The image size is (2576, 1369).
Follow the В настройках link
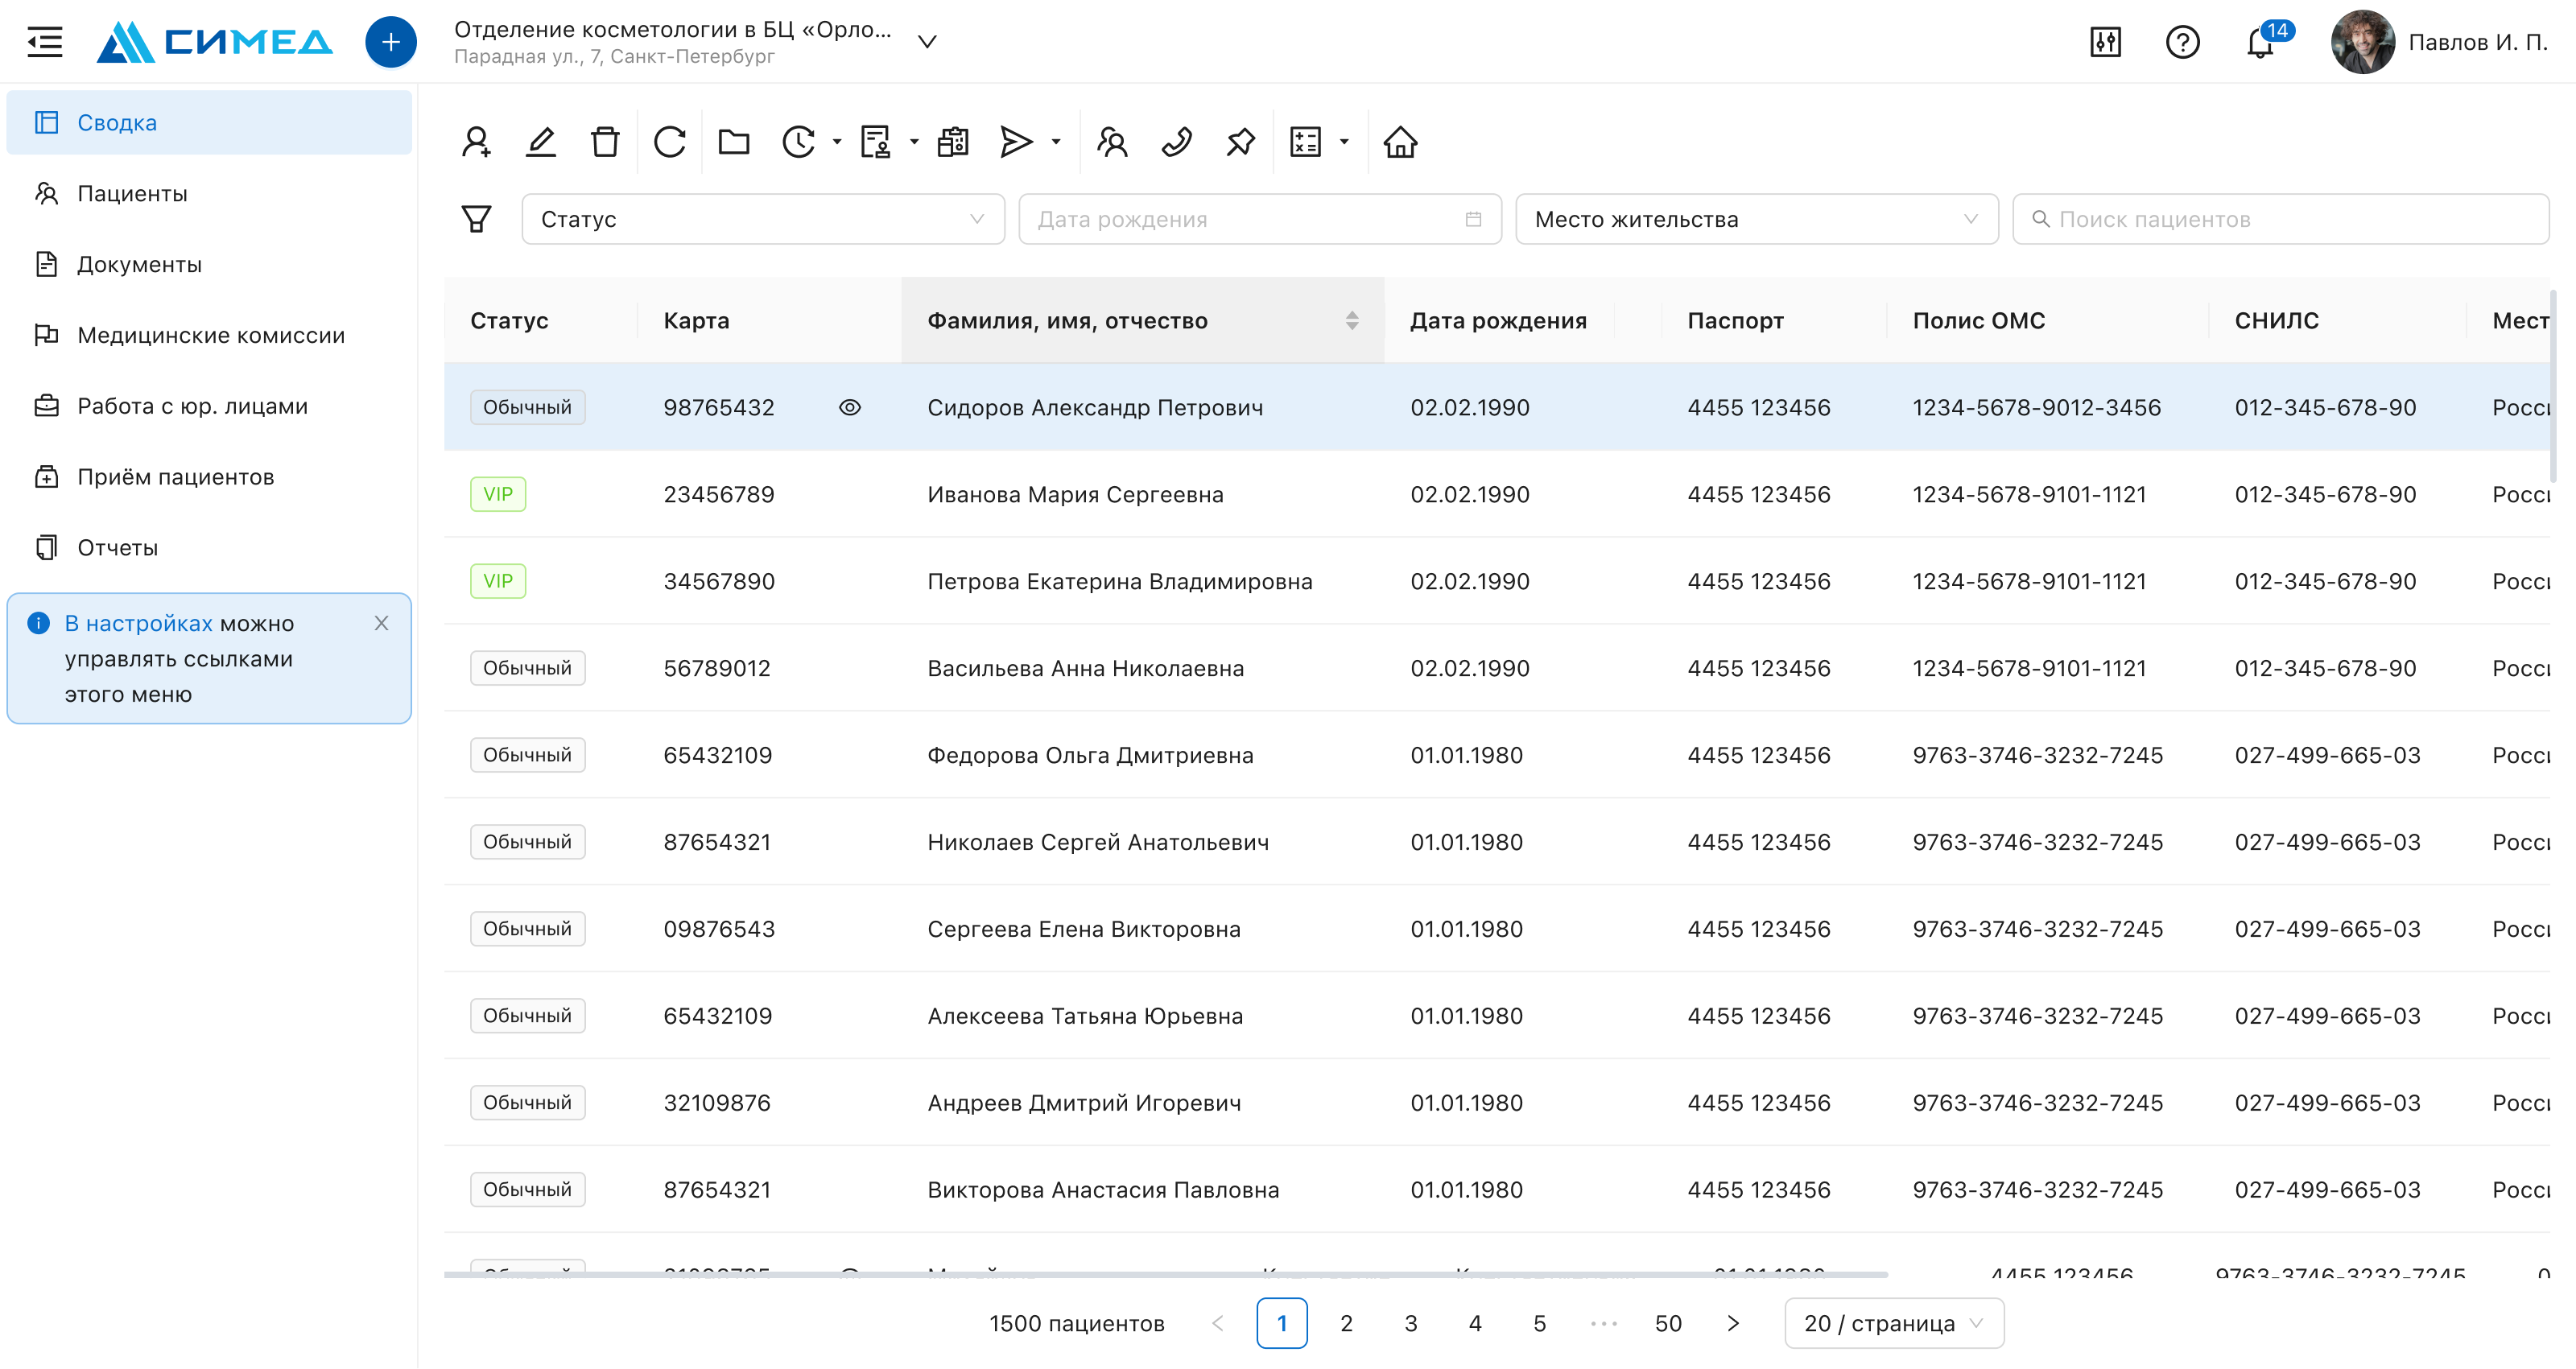tap(138, 623)
